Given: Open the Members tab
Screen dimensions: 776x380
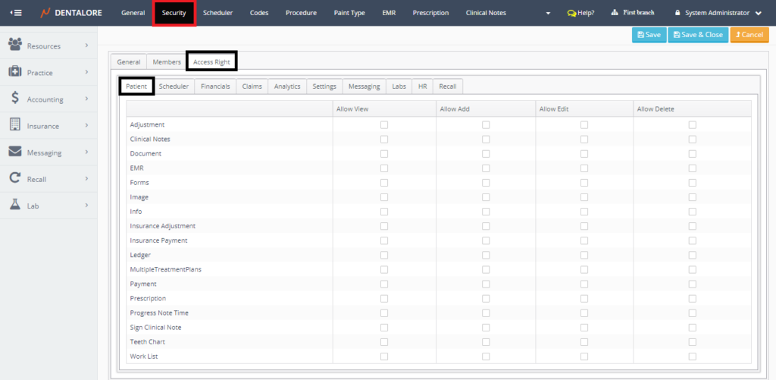Looking at the screenshot, I should point(167,61).
